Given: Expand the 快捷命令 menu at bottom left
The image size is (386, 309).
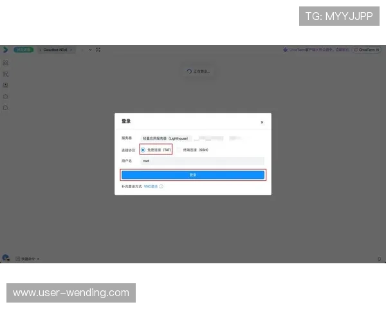Looking at the screenshot, I should [x=30, y=259].
